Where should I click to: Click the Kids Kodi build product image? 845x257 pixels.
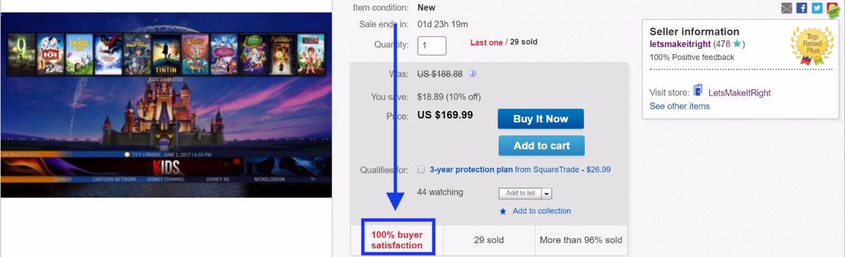pyautogui.click(x=166, y=104)
